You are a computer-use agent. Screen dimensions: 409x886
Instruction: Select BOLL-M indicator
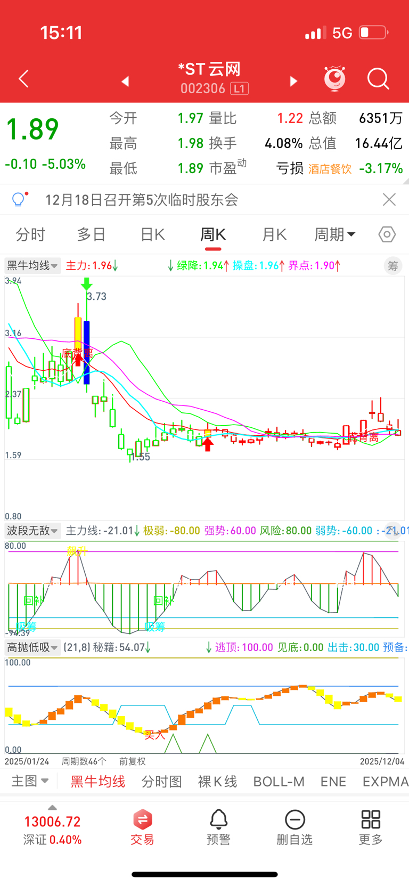279,782
